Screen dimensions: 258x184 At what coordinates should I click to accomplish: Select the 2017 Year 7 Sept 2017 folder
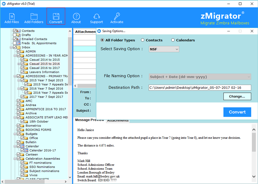[46, 97]
